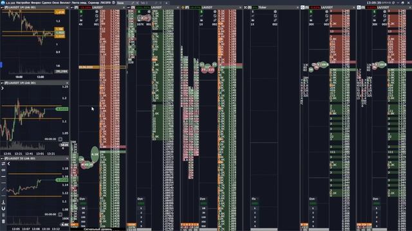Viewport: 412px width, 231px height.
Task: Open gear settings in the 1X 002 LAUSDT panel
Action: [x=215, y=12]
